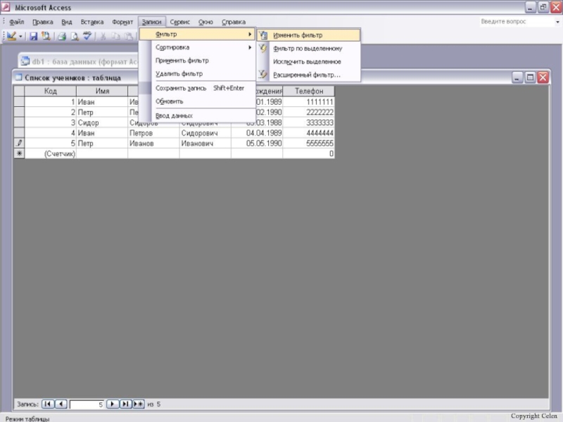Image resolution: width=563 pixels, height=422 pixels.
Task: Click the record number input field
Action: tap(87, 405)
